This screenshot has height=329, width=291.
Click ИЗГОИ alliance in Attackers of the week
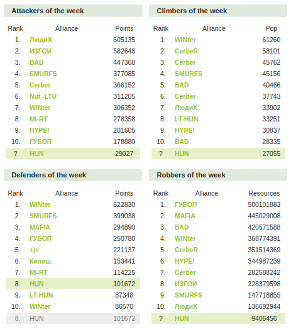[x=40, y=51]
